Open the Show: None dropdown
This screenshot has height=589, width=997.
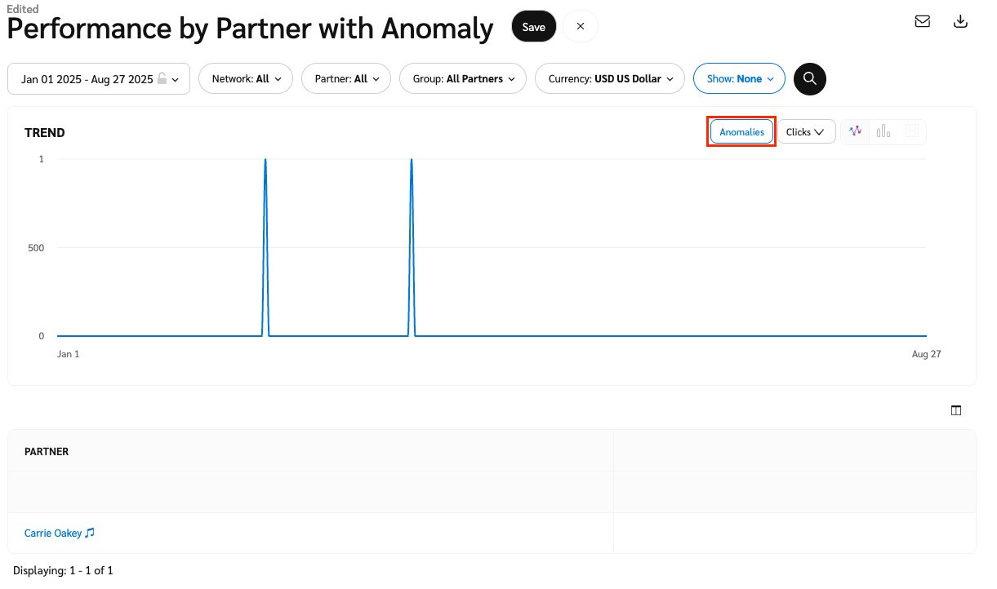click(739, 79)
